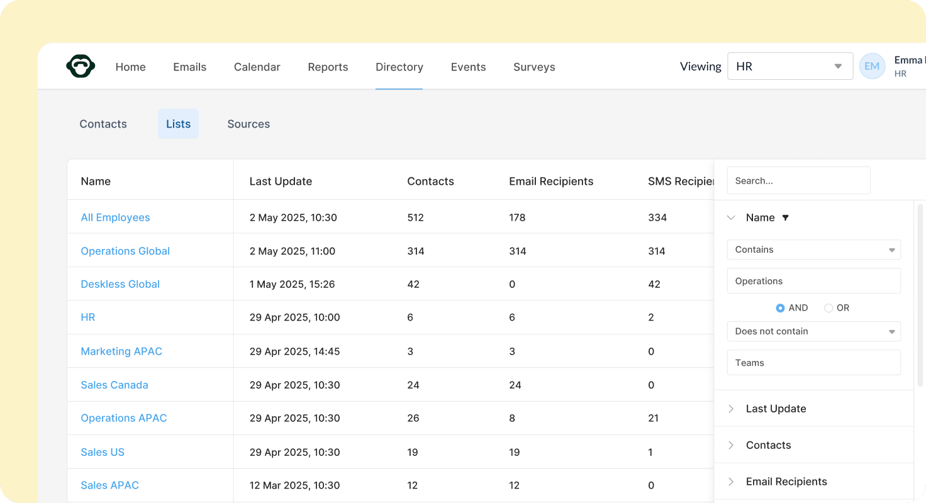Viewport: 926px width, 503px height.
Task: Open the Viewing HR dropdown
Action: click(x=790, y=66)
